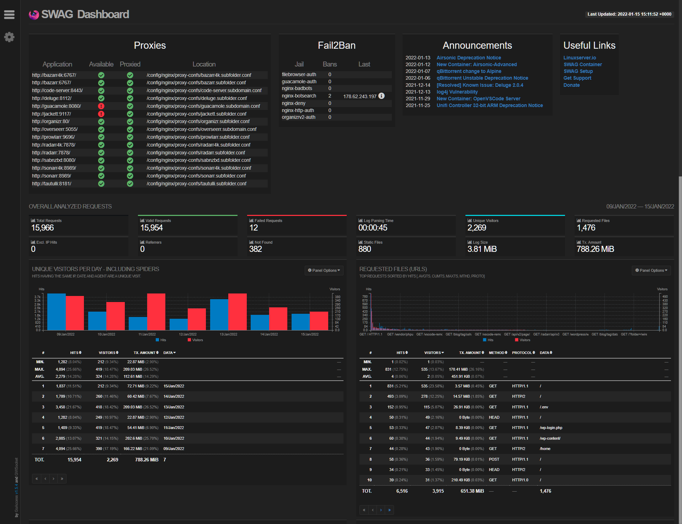Viewport: 682px width, 524px height.
Task: Go to next page of Requested Files
Action: click(x=381, y=510)
